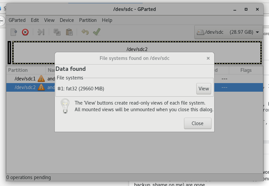Click the hard disk icon in device selector
Screen dimensions: 269x186
click(x=200, y=32)
